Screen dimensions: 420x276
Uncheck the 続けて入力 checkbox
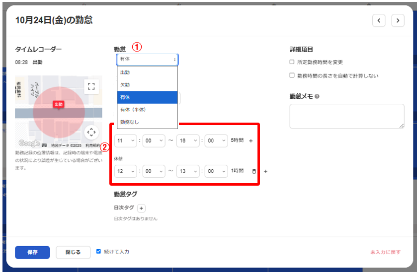click(x=99, y=252)
